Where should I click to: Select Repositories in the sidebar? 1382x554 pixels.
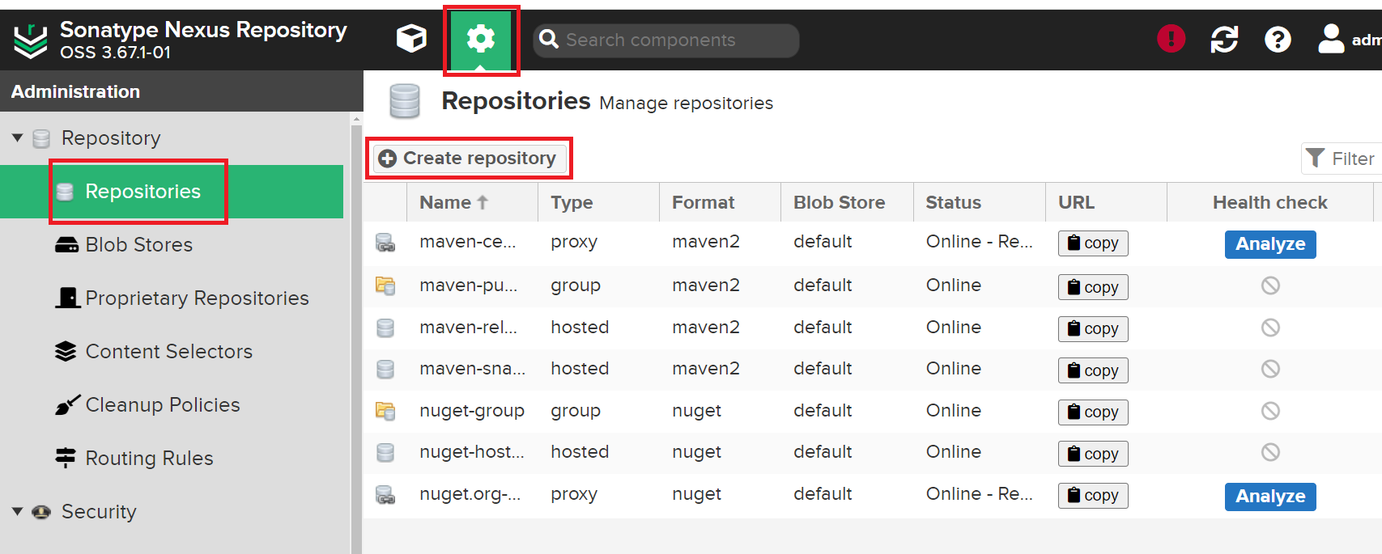172,192
